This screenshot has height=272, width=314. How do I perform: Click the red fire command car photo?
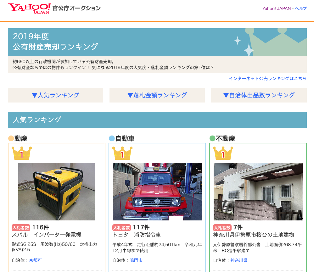click(x=157, y=192)
